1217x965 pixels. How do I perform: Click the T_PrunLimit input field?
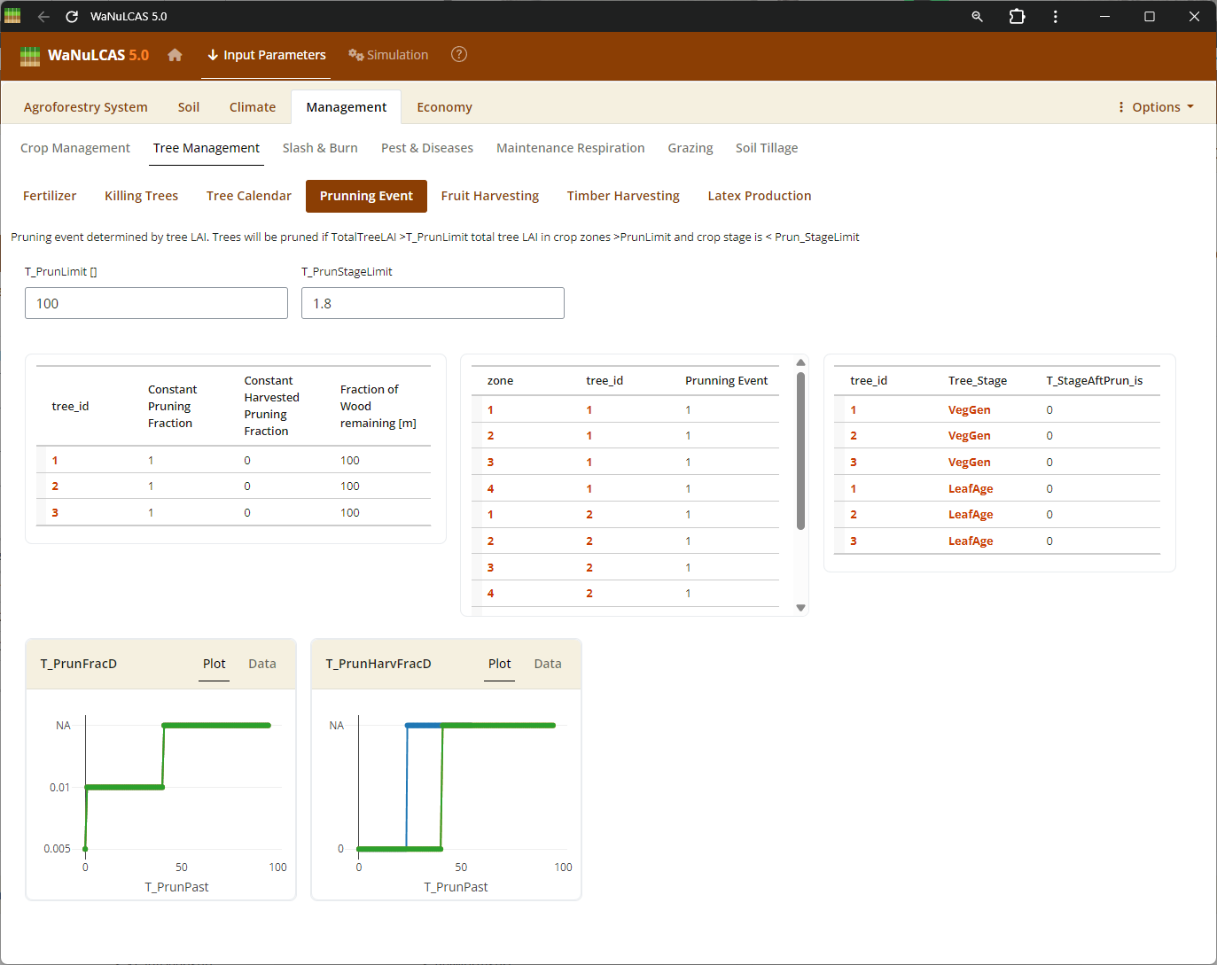click(x=156, y=303)
